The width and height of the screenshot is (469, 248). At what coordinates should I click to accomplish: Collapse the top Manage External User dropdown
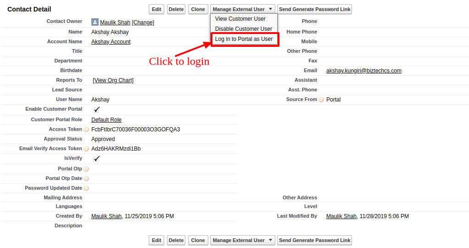coord(243,9)
